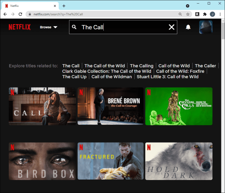Open The Call movie thumbnail
This screenshot has height=193, width=225.
point(42,106)
